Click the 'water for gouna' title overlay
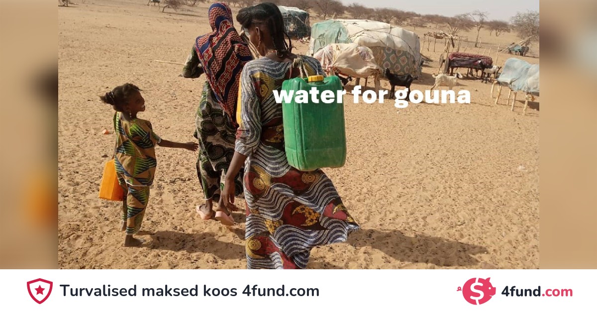This screenshot has width=597, height=313. coord(372,95)
